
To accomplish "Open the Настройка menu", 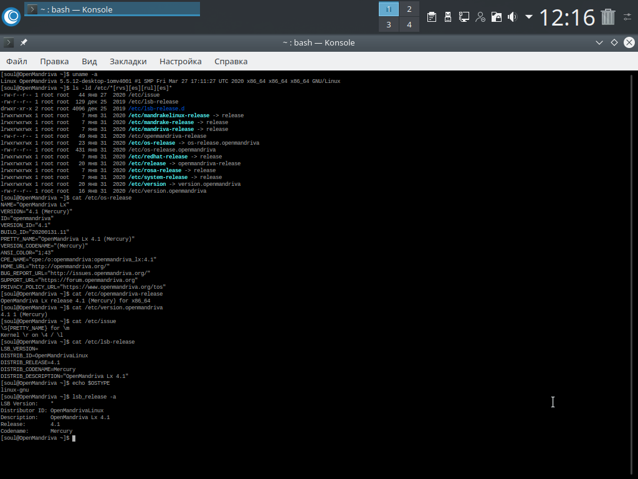I will pyautogui.click(x=180, y=62).
